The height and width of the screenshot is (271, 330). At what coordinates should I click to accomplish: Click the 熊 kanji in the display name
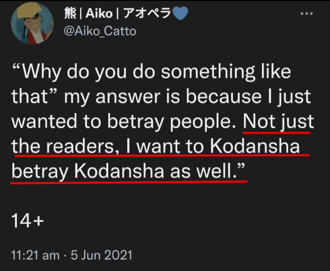(69, 14)
